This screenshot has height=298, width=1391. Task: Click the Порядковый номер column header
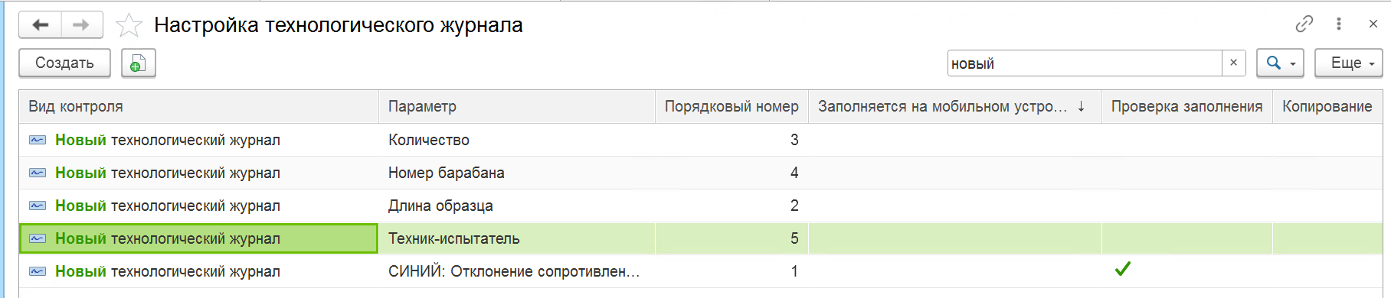732,107
